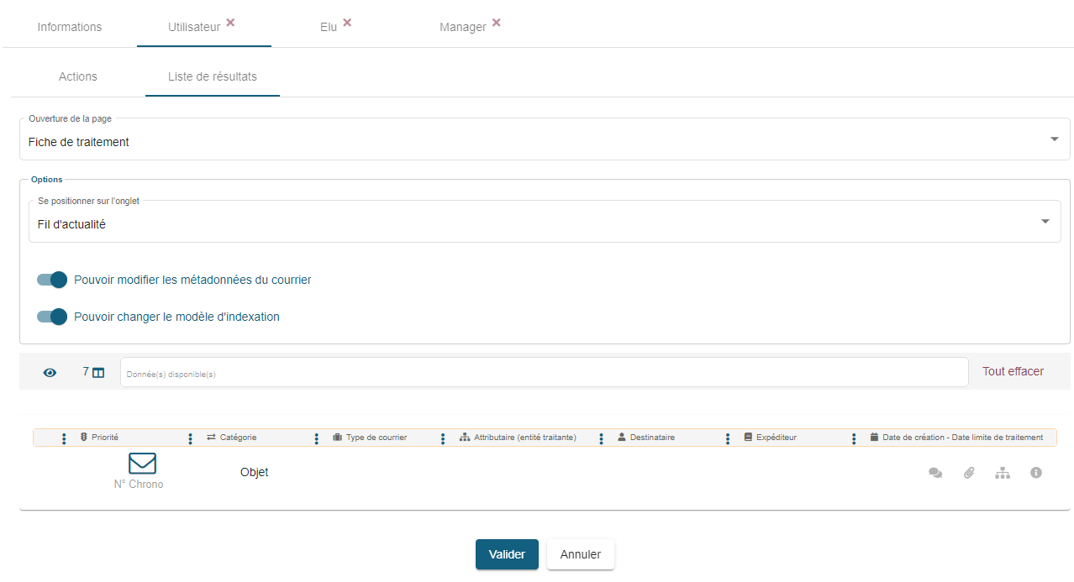Disable 'Pouvoir modifier les métadonnées du courrier'

tap(52, 280)
